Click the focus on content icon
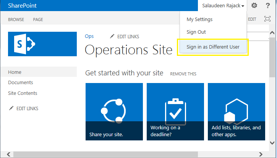This screenshot has width=277, height=158. click(x=267, y=19)
